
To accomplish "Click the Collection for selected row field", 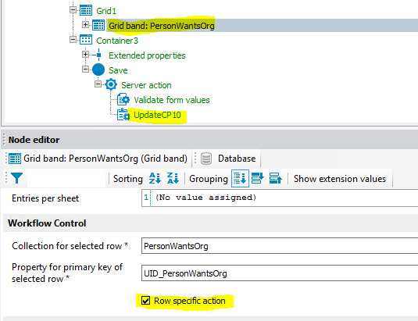I will pyautogui.click(x=280, y=246).
